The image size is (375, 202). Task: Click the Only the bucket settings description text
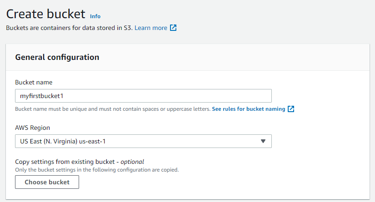pos(97,170)
